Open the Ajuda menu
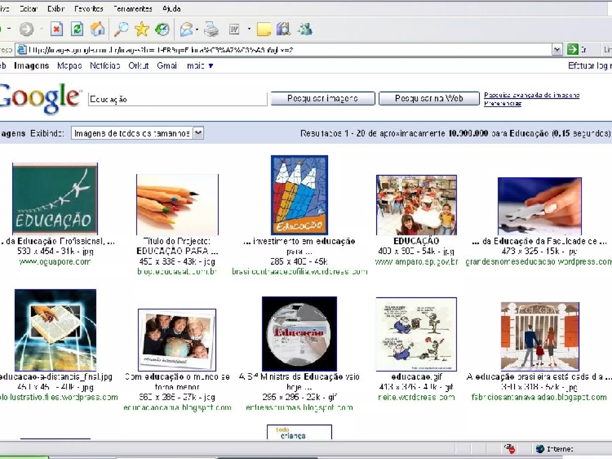Image resolution: width=612 pixels, height=459 pixels. tap(172, 9)
